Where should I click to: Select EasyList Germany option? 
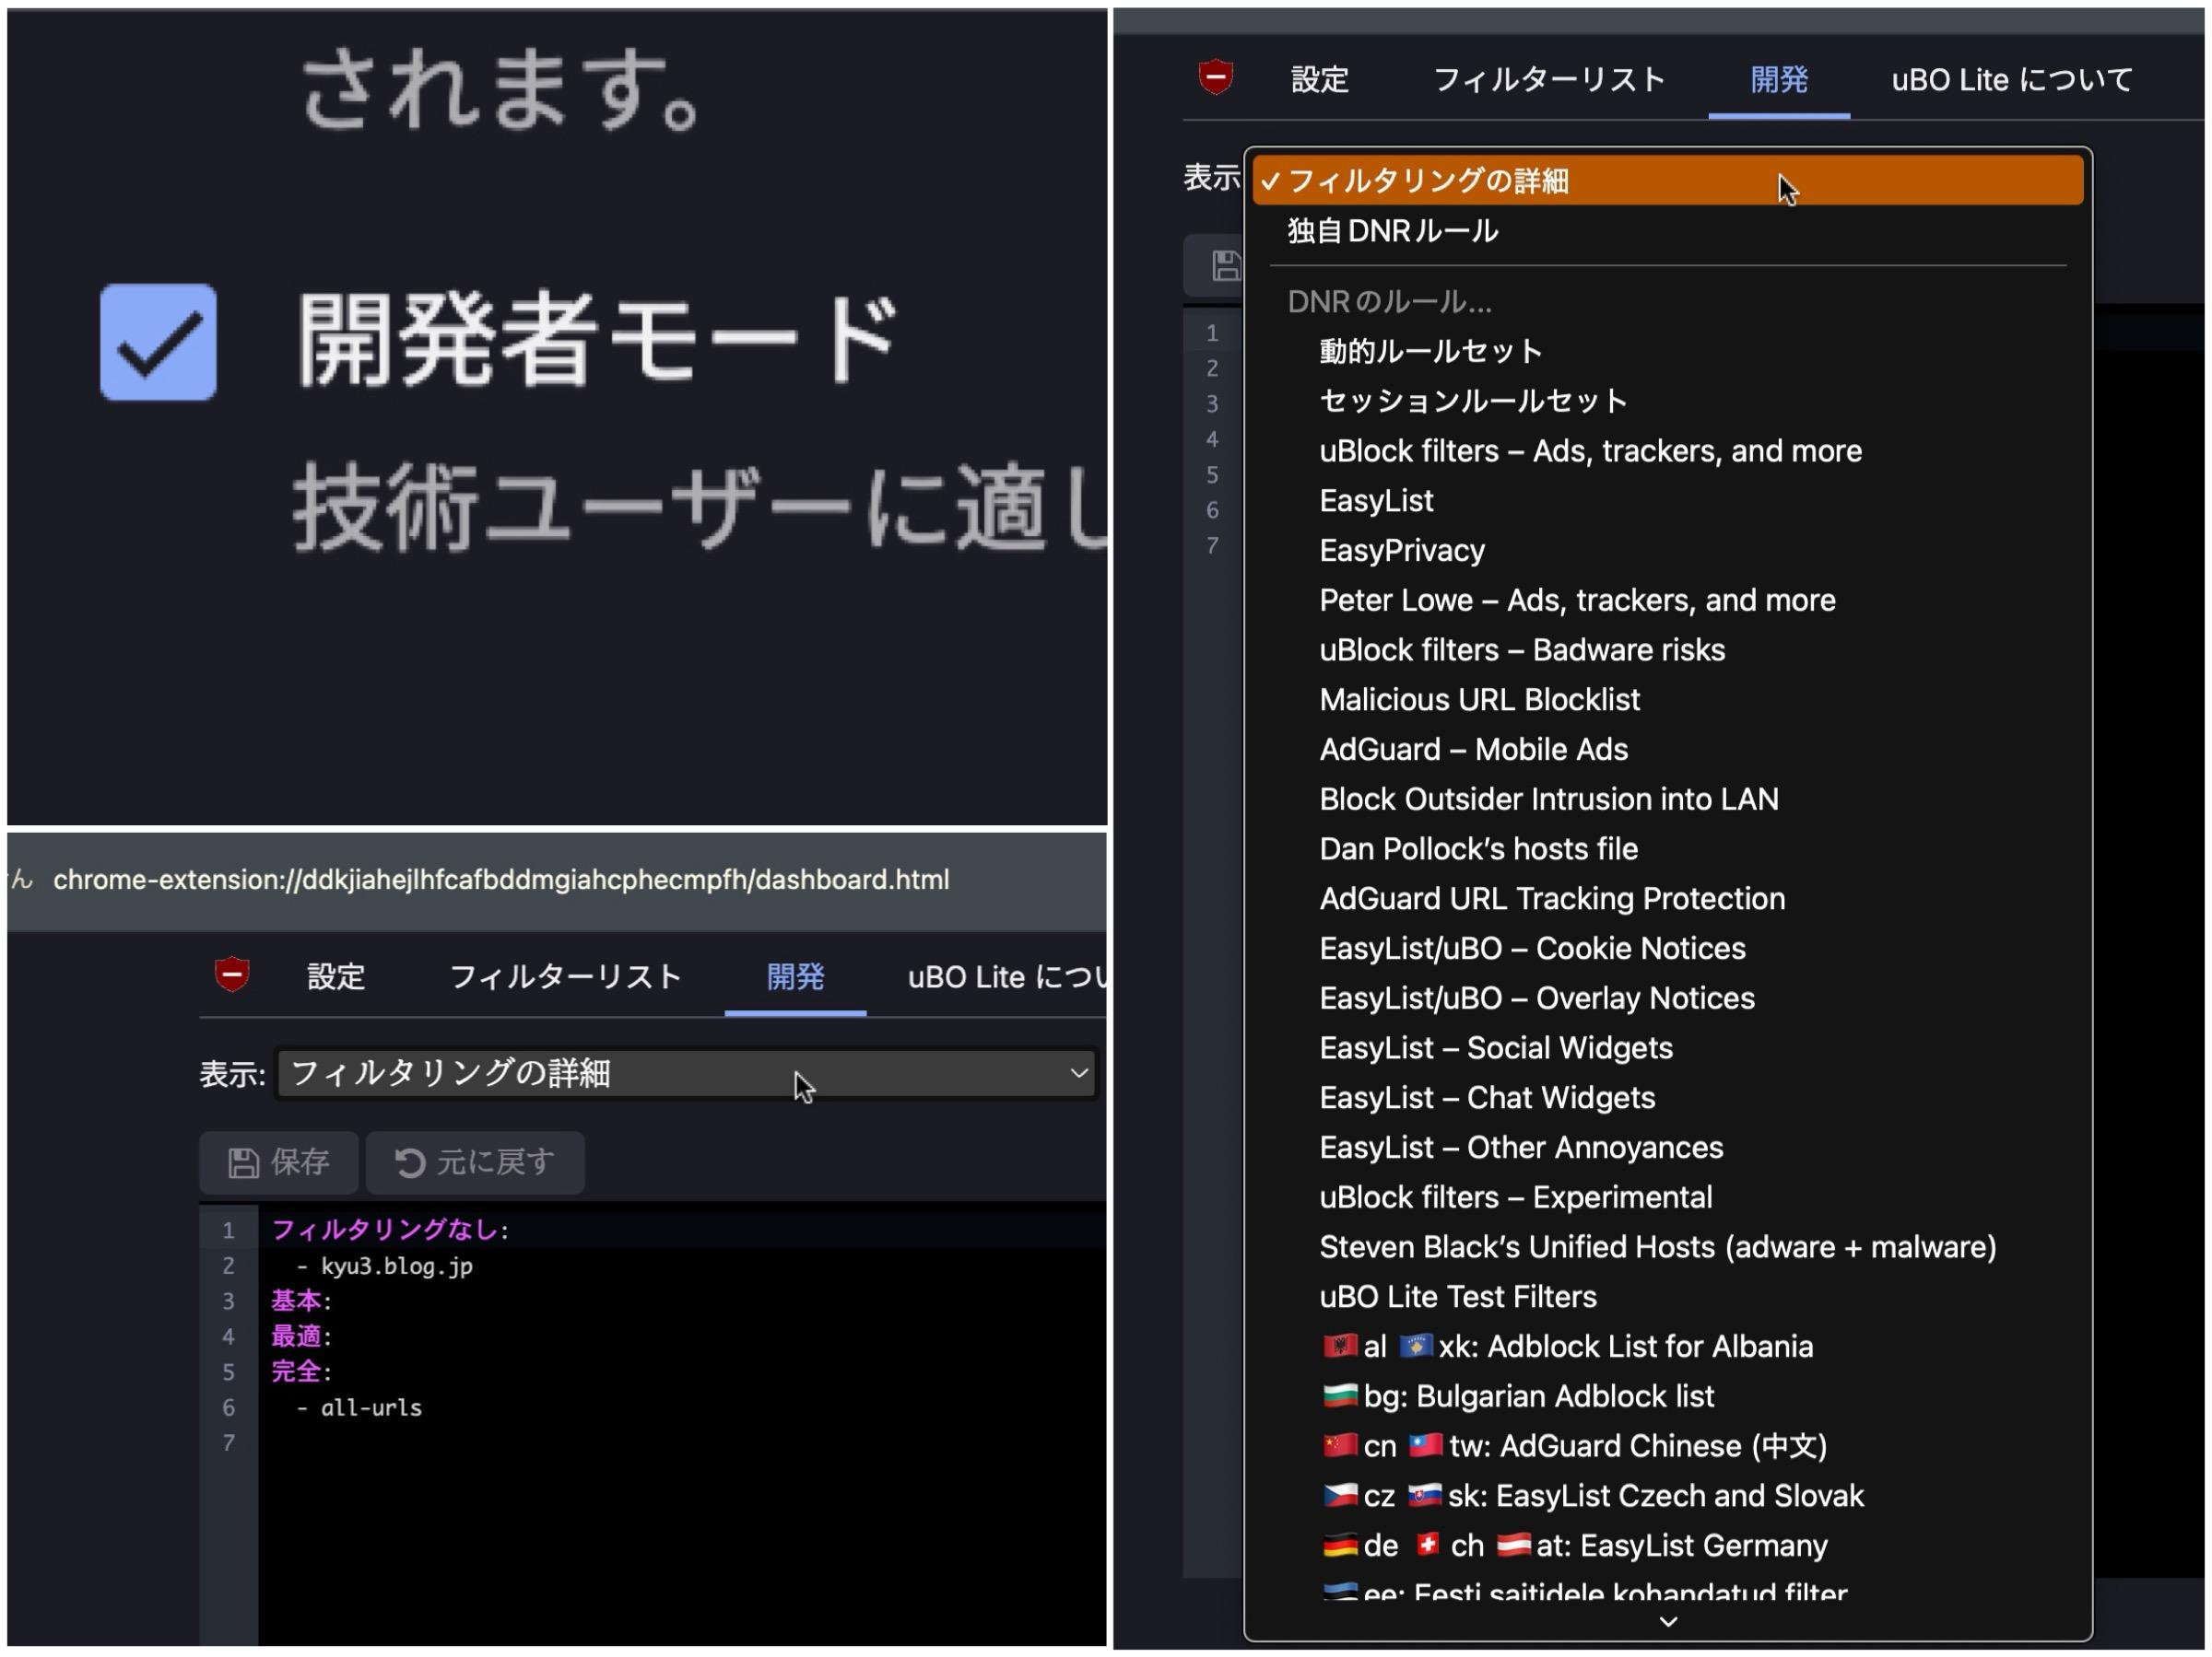1667,1546
